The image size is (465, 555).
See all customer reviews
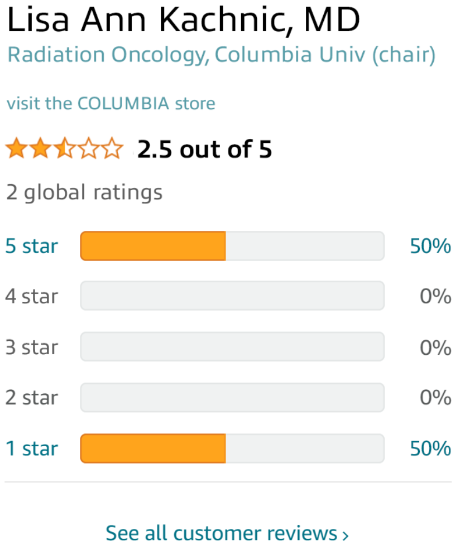(227, 533)
